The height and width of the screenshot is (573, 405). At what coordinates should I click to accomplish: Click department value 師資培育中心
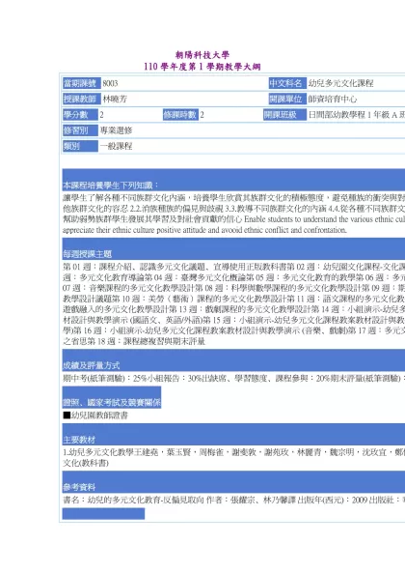coord(333,99)
